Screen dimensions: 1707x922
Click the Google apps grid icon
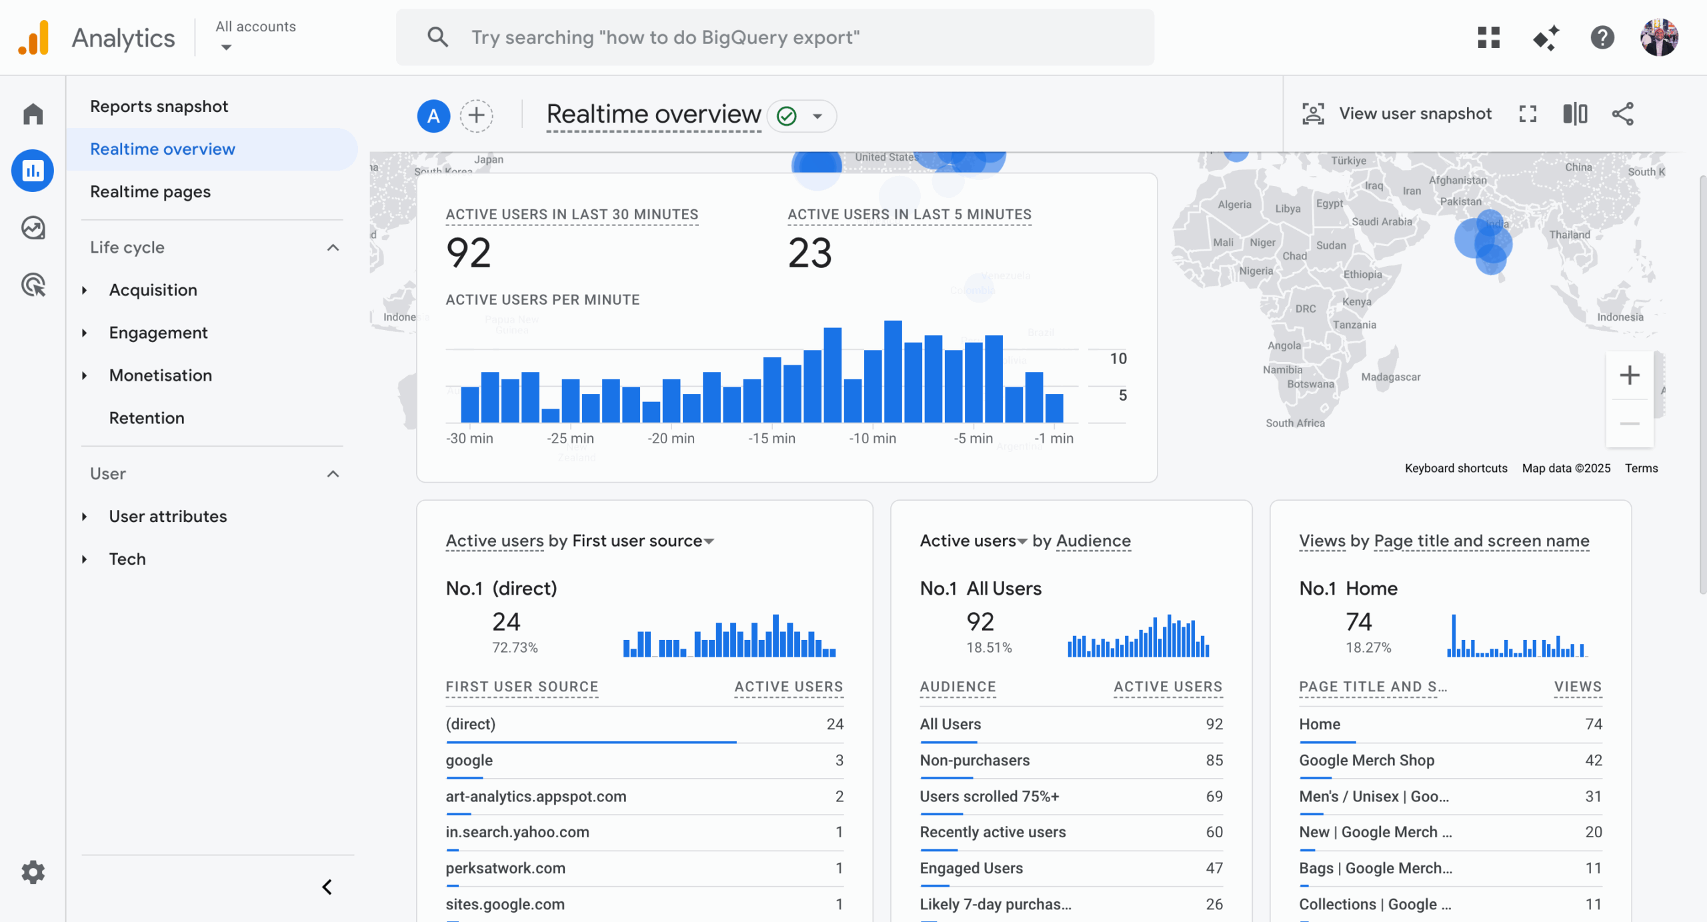[x=1488, y=37]
